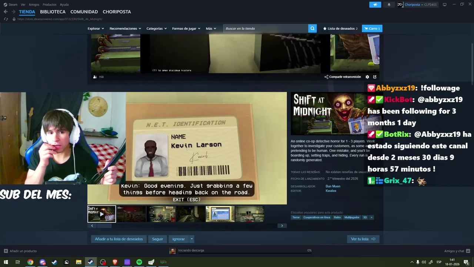The image size is (474, 267).
Task: Open developer Bun Muen link
Action: point(333,187)
